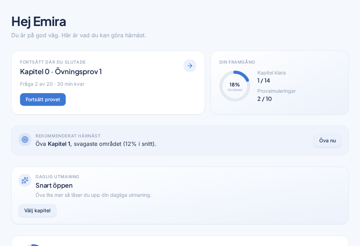
Task: Click the Din framgång section label
Action: click(x=237, y=62)
